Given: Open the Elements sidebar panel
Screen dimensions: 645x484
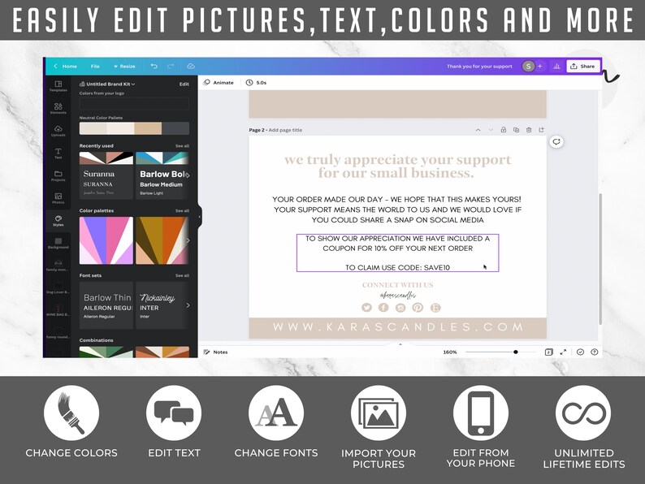Looking at the screenshot, I should [x=58, y=109].
